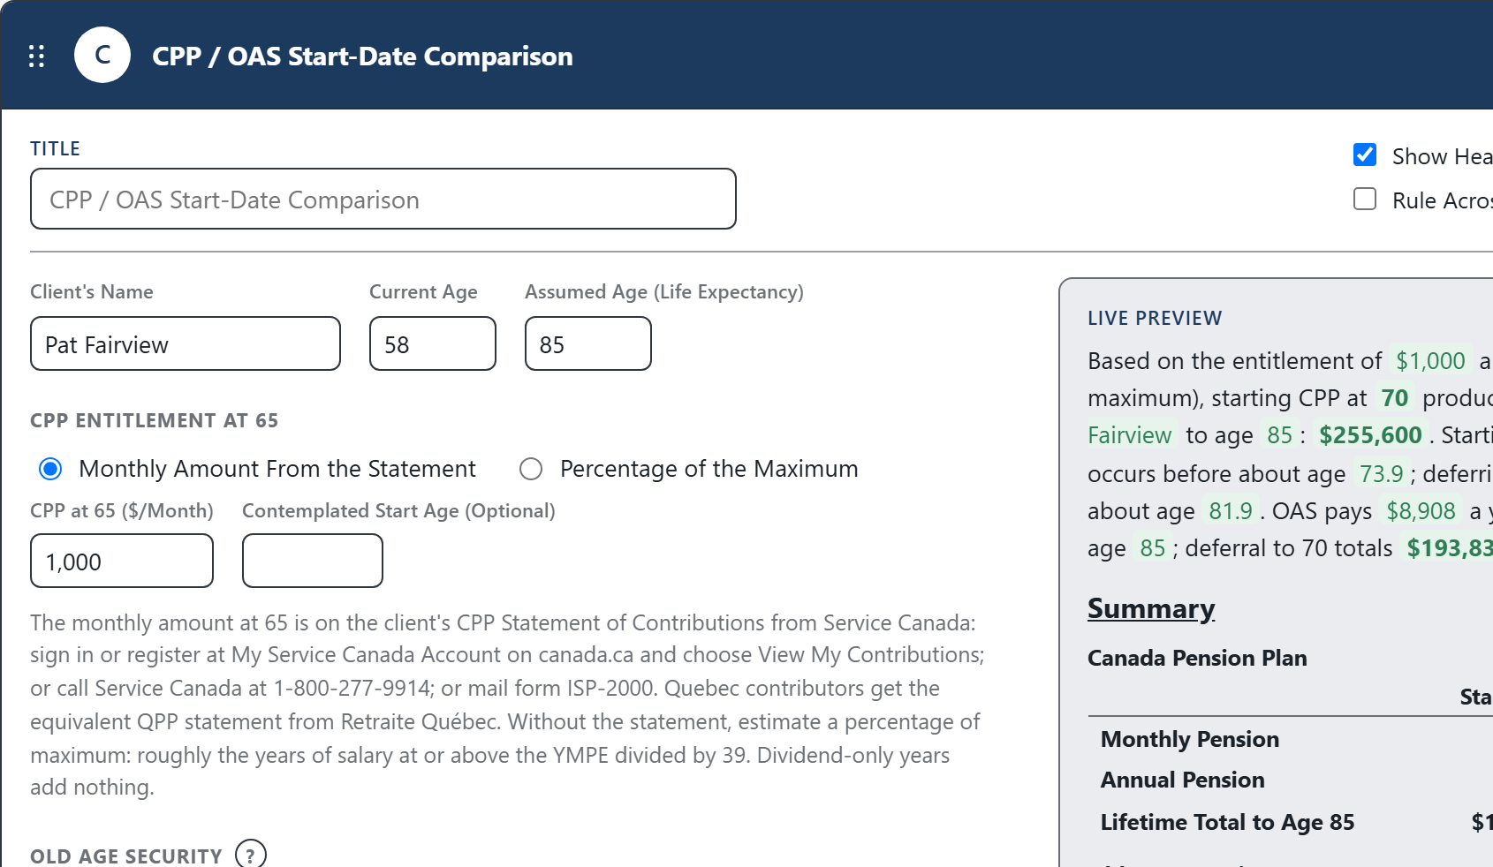This screenshot has width=1493, height=867.
Task: Click the Monthly Pension row label
Action: (1190, 739)
